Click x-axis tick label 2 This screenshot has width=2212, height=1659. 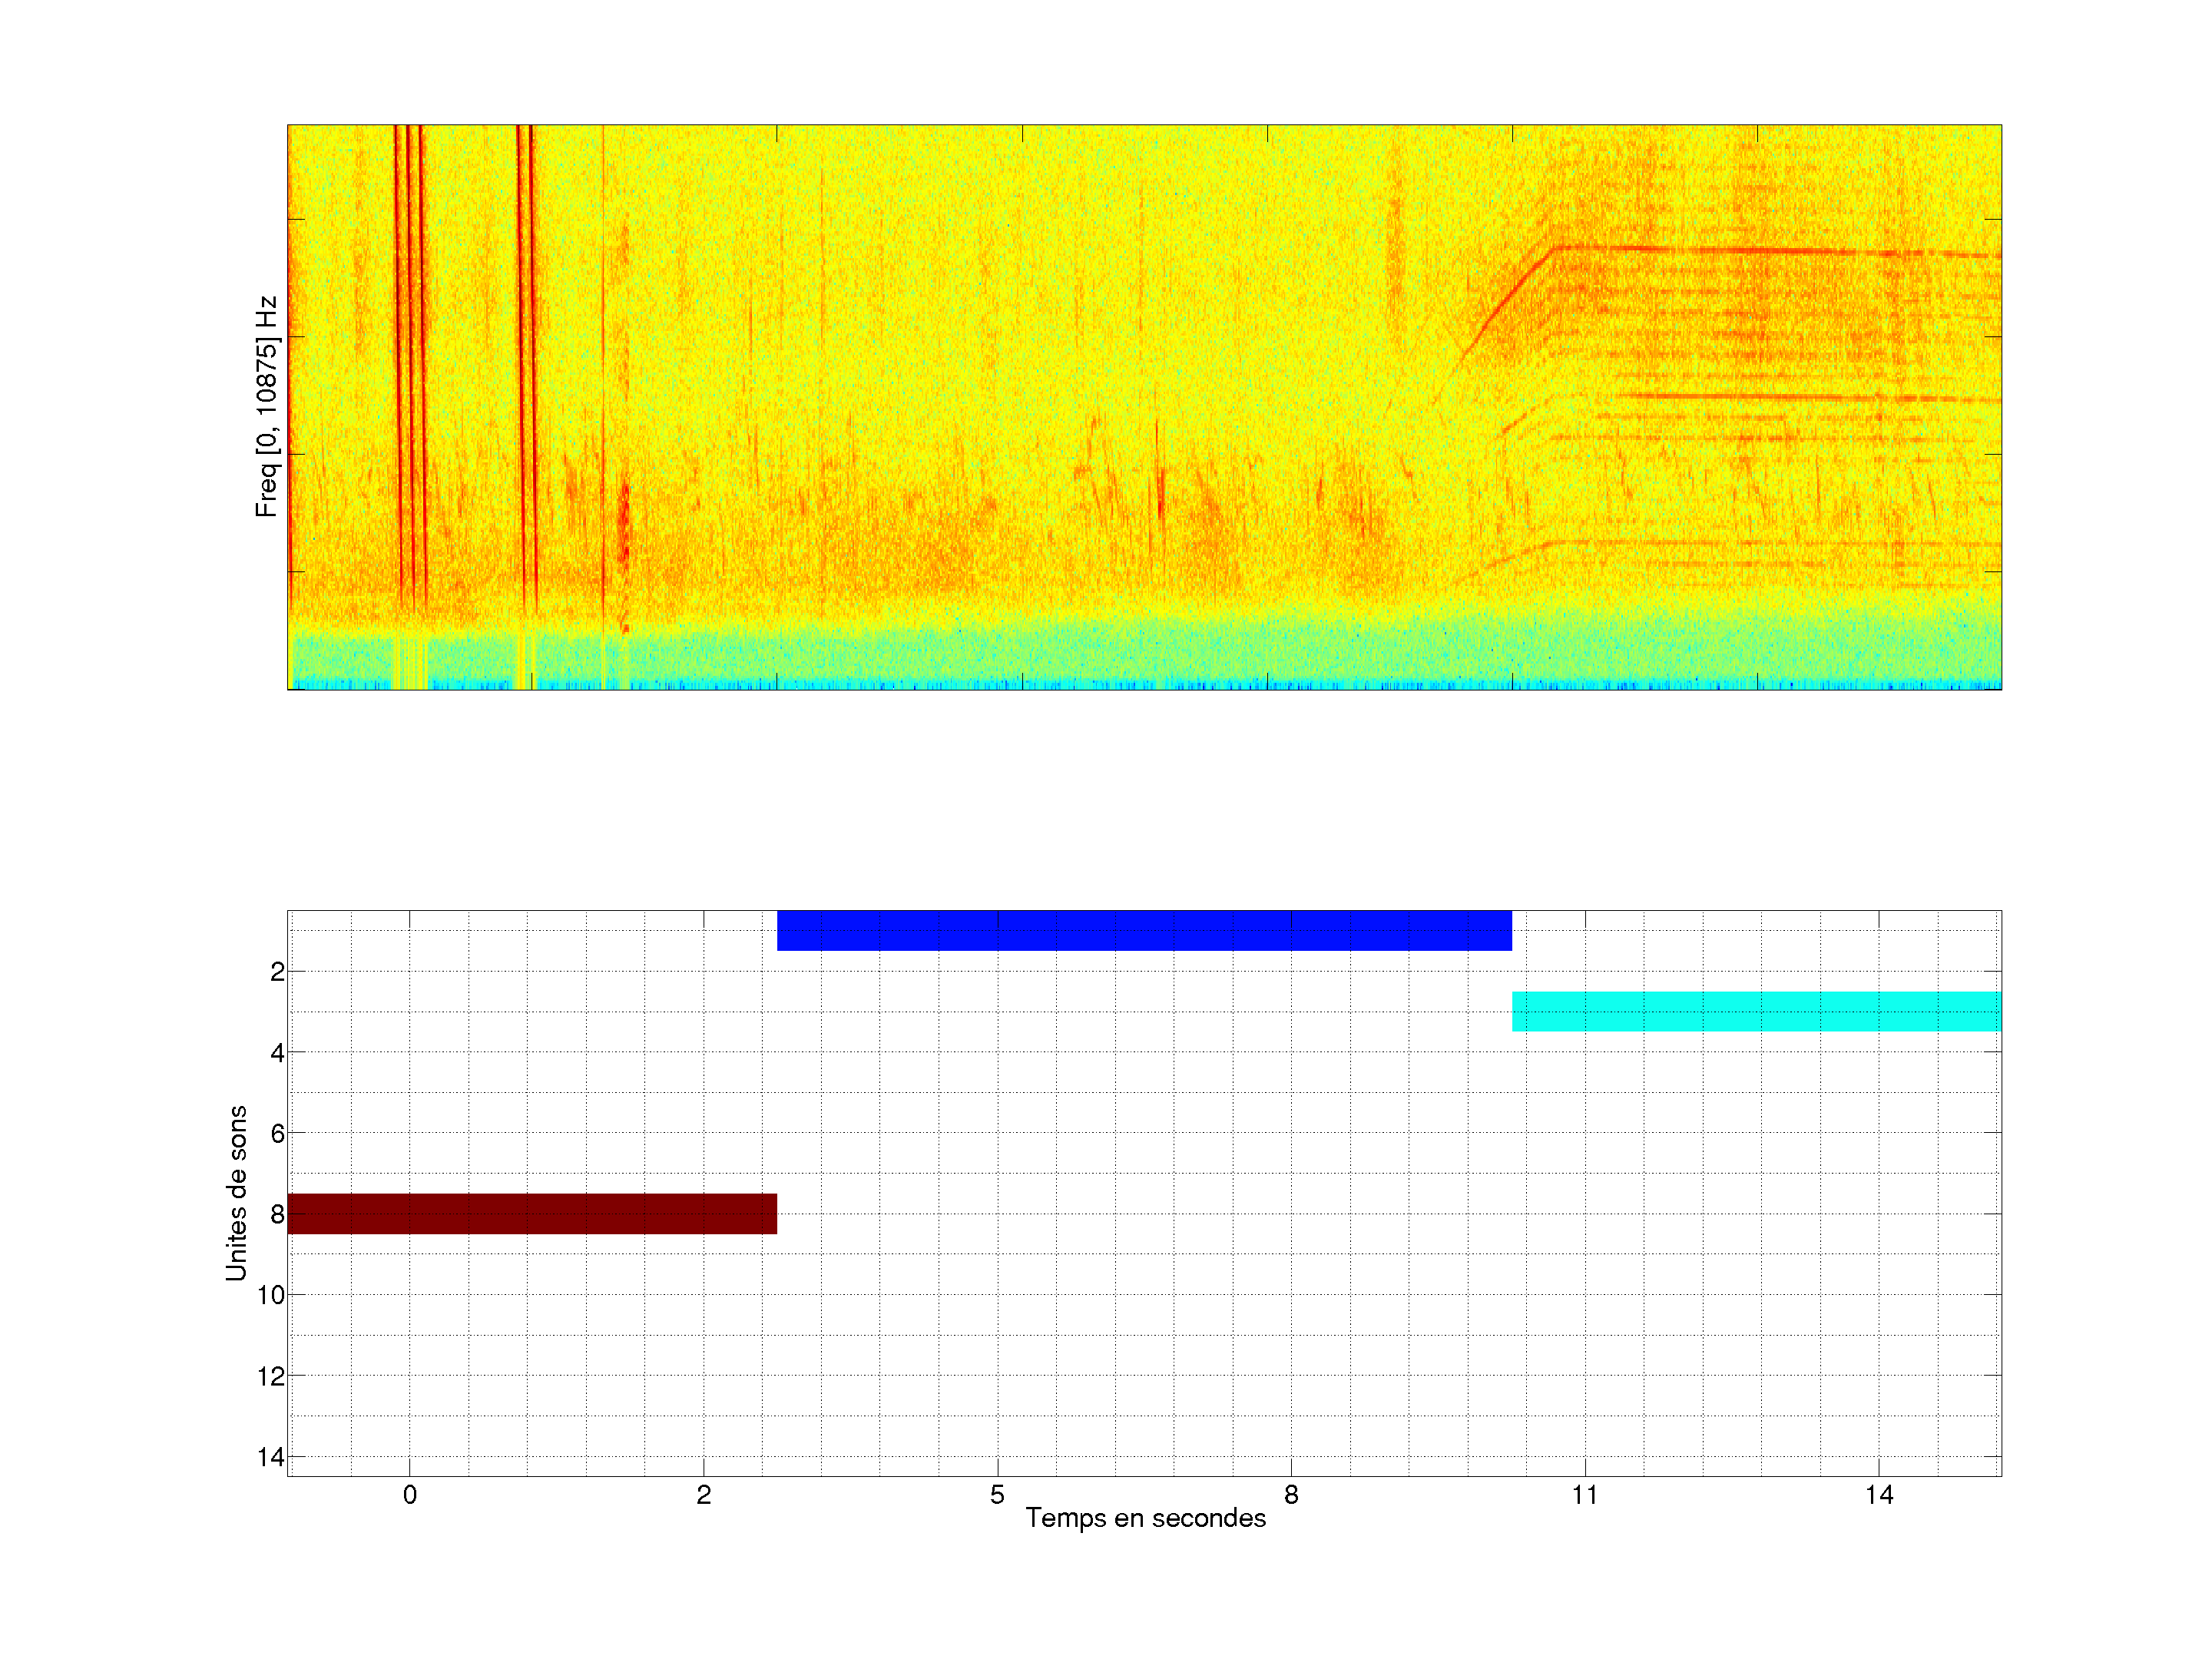point(703,1495)
